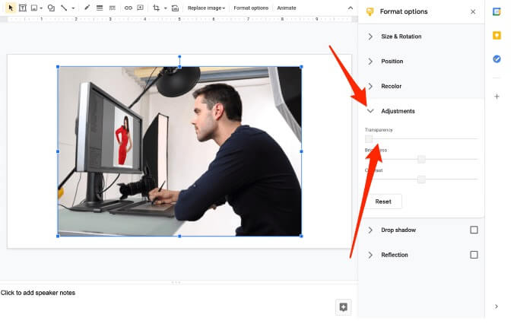Image resolution: width=517 pixels, height=327 pixels.
Task: Click the Transparency slider handle
Action: pos(369,139)
